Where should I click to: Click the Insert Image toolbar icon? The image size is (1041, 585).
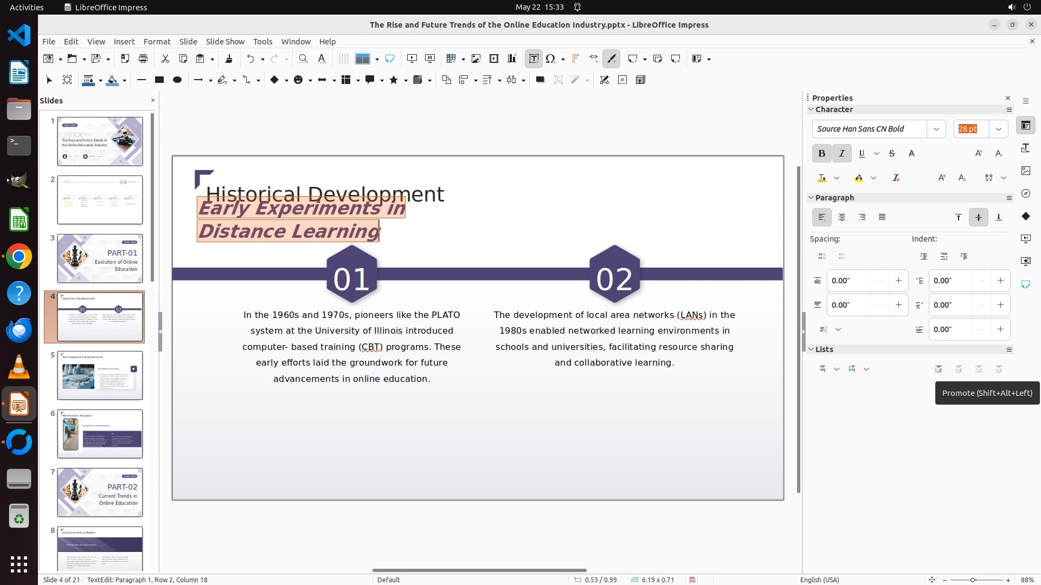(x=475, y=58)
